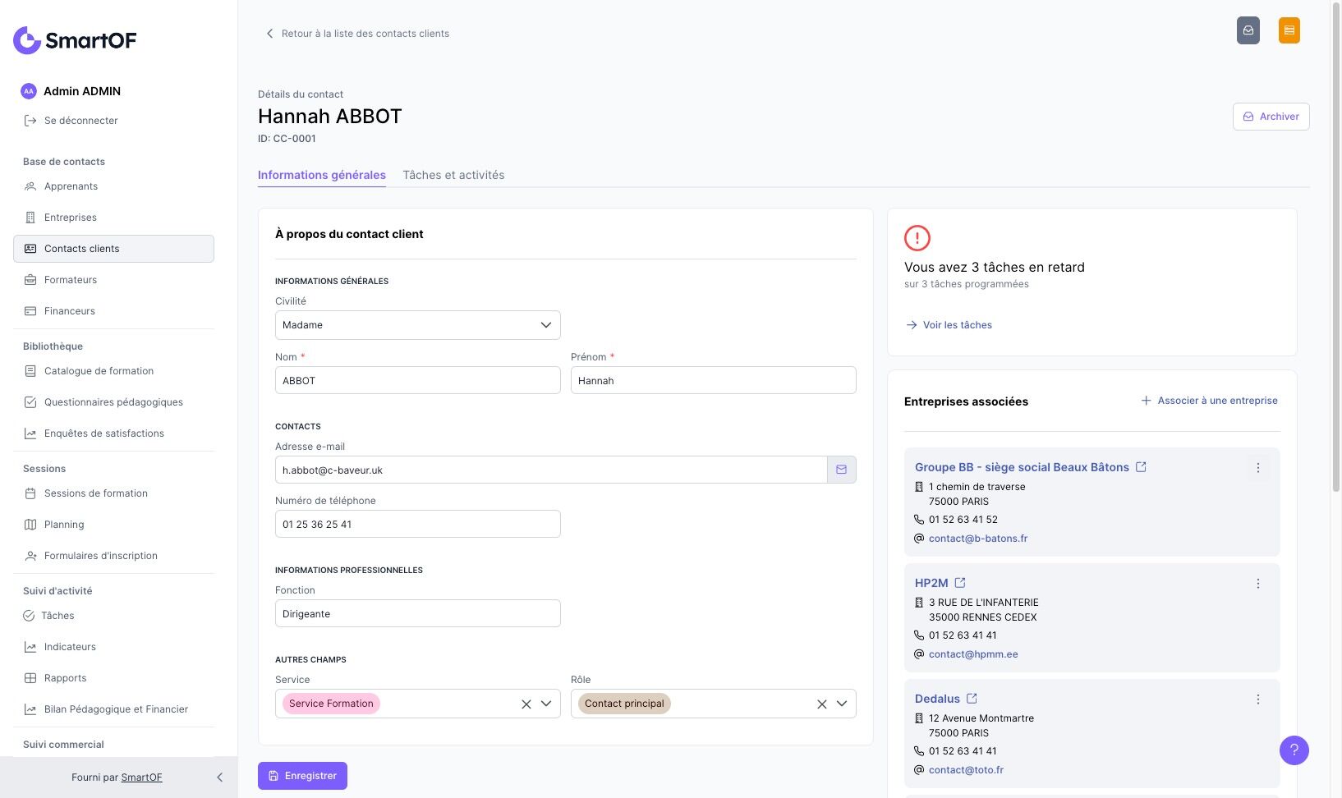Click the purple help question mark button
This screenshot has width=1342, height=798.
[x=1294, y=750]
